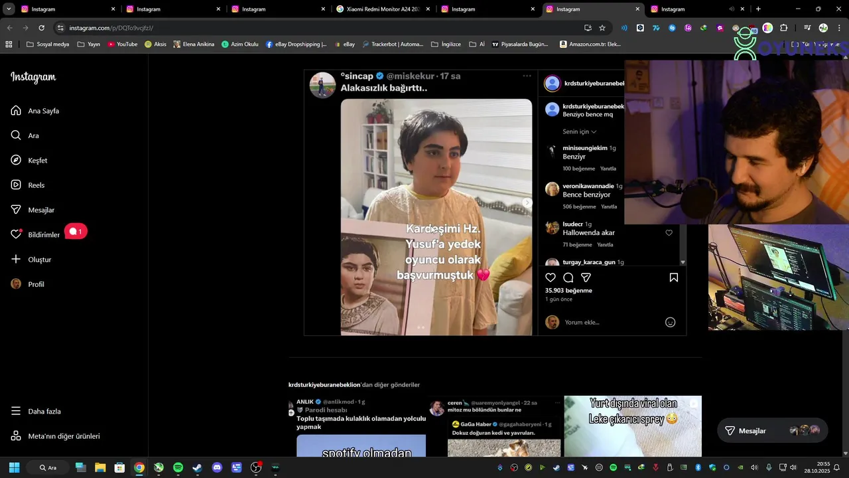The width and height of the screenshot is (849, 478).
Task: Open the apps grid in bookmarks bar
Action: tap(9, 44)
